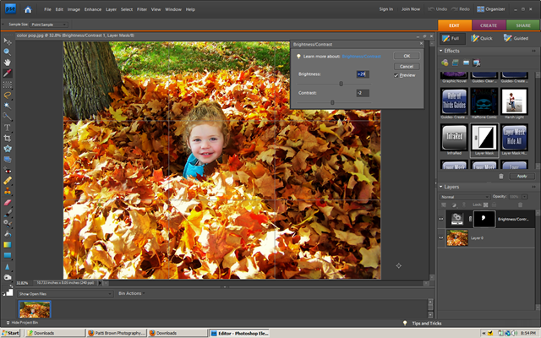Viewport: 541px width, 338px height.
Task: Select the Gradient tool
Action: coord(8,245)
